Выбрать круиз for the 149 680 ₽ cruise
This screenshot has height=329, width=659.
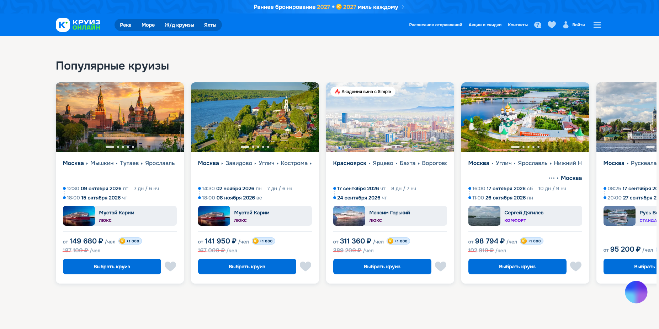[x=112, y=267]
